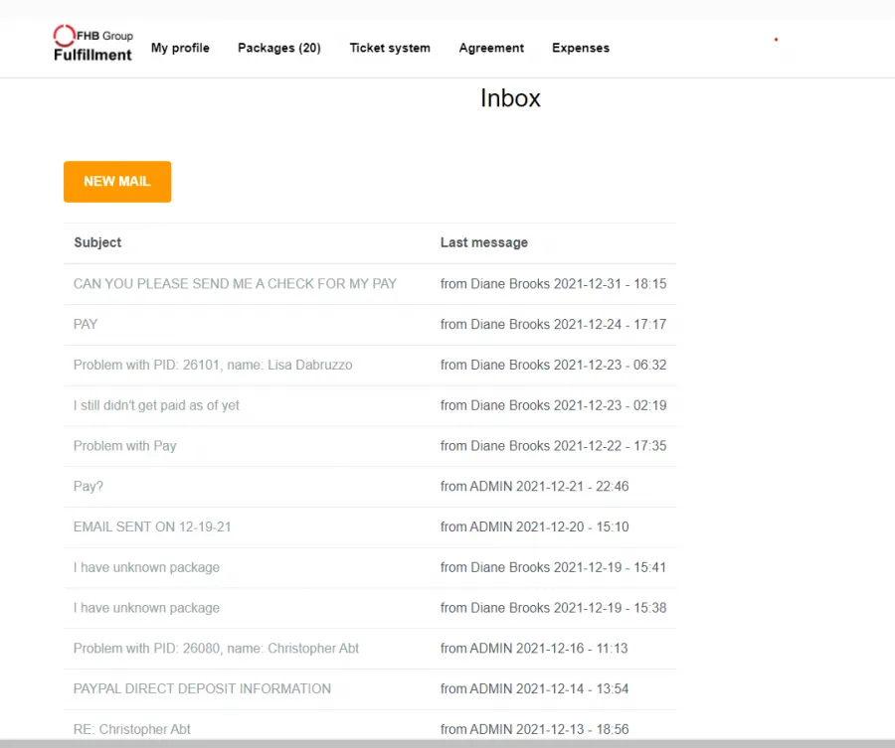Click the Subject column header
Image resolution: width=895 pixels, height=748 pixels.
point(97,242)
